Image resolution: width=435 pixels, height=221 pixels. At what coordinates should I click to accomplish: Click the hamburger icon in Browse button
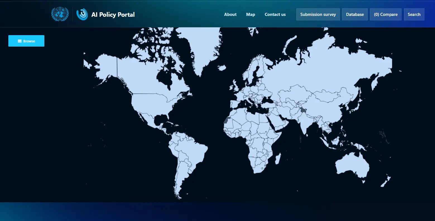click(20, 41)
